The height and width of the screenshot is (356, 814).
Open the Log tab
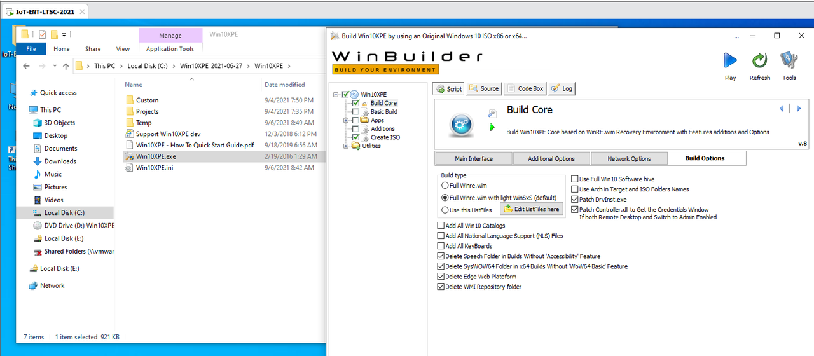pyautogui.click(x=562, y=88)
